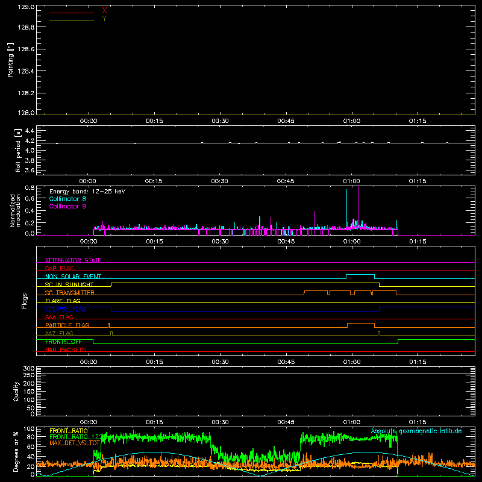Viewport: 482px width, 482px height.
Task: Select the 'Collimator 9' legend label
Action: (67, 206)
